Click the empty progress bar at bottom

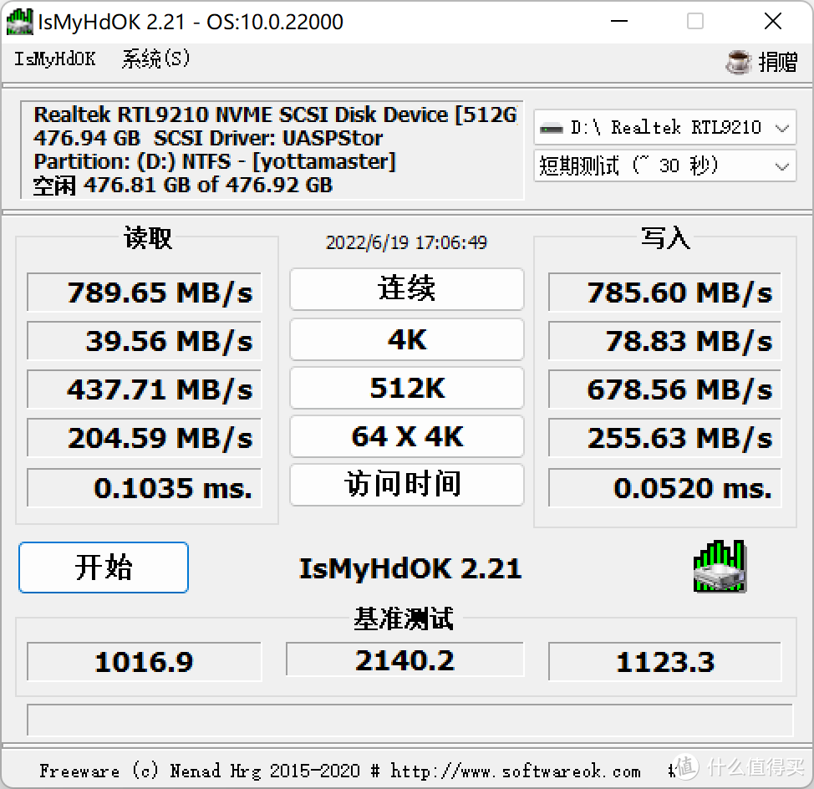[x=410, y=720]
